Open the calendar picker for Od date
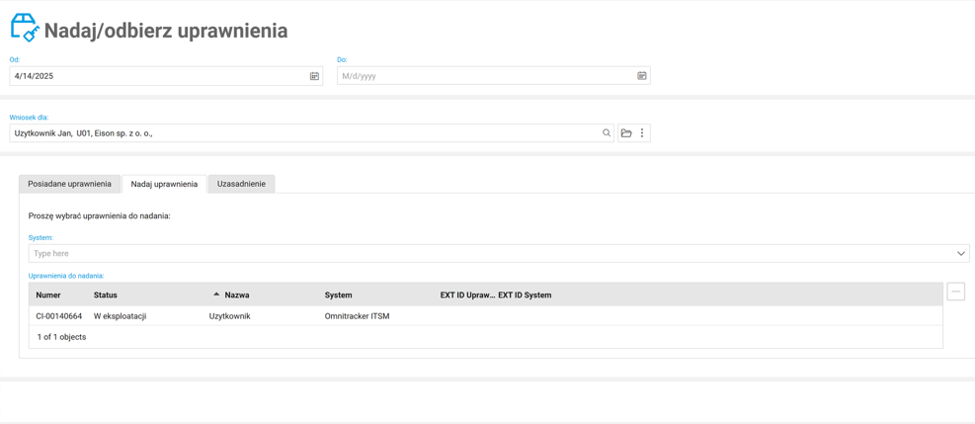 pos(314,76)
